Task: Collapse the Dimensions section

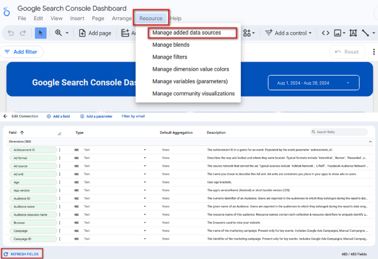Action: tap(370, 141)
